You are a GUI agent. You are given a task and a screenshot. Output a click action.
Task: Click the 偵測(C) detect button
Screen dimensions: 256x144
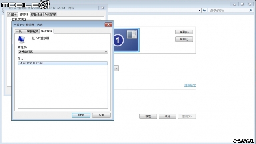(x=184, y=32)
